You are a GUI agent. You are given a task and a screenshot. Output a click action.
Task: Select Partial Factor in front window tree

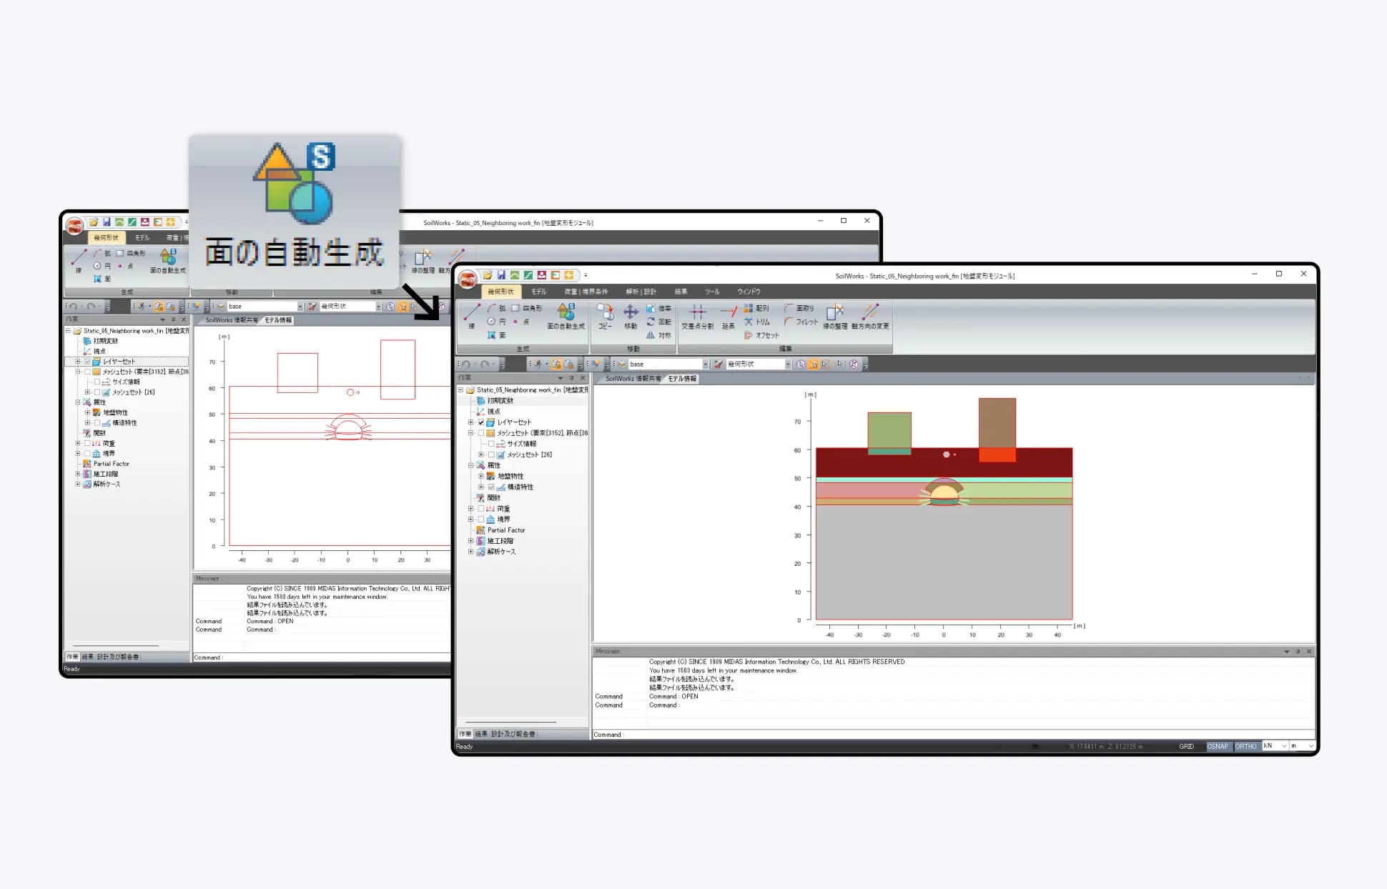(x=506, y=530)
